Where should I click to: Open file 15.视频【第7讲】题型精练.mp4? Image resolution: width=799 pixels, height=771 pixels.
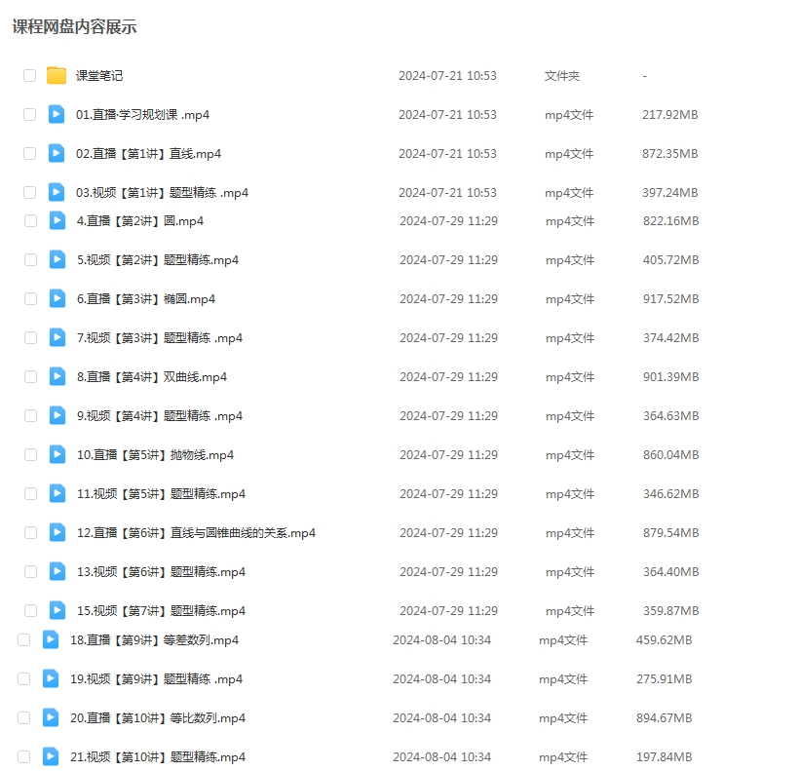(162, 611)
